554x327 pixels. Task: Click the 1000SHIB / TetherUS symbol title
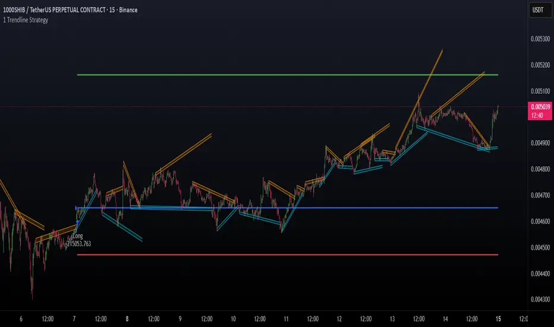tap(70, 10)
